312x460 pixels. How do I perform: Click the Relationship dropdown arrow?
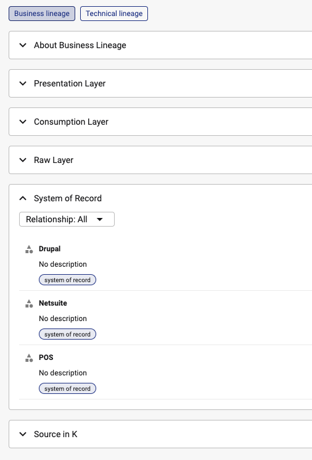pos(100,219)
